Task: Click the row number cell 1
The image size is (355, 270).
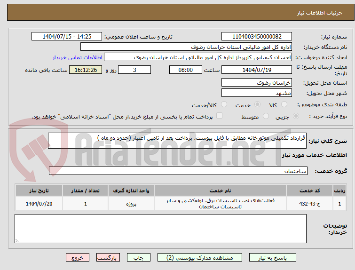Action: click(x=339, y=204)
